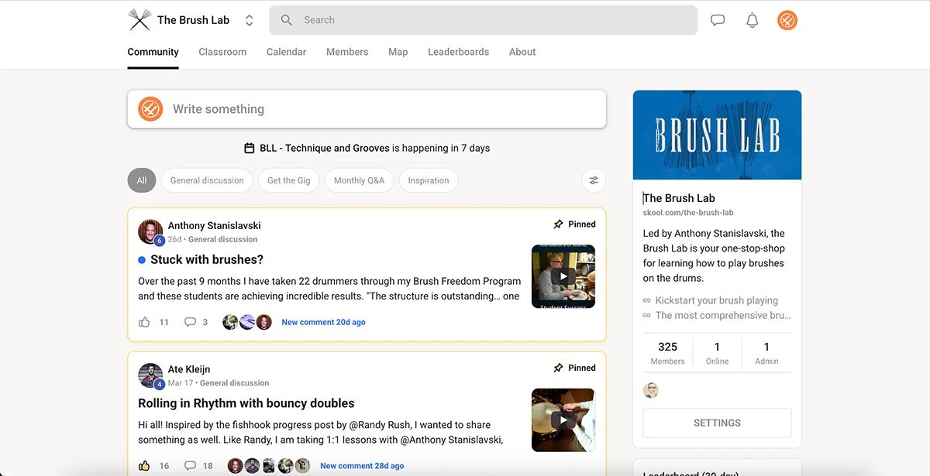Open the About tab
This screenshot has height=476, width=930.
522,52
